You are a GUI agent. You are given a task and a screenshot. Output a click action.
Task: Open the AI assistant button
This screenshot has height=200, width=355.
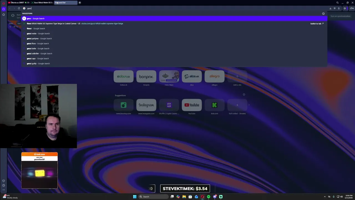click(352, 8)
